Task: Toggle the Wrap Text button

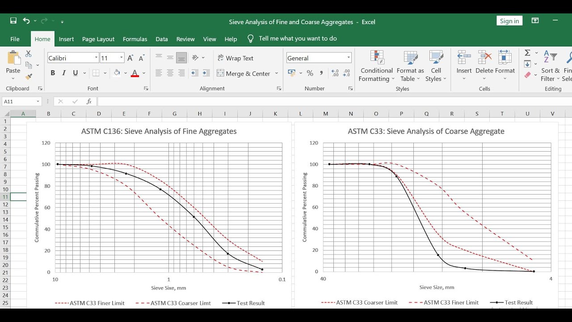Action: [x=236, y=58]
